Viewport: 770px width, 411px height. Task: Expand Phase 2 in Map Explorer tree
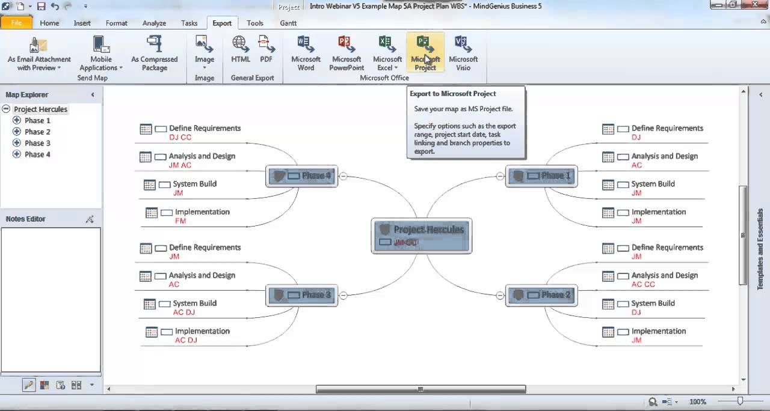(x=17, y=132)
